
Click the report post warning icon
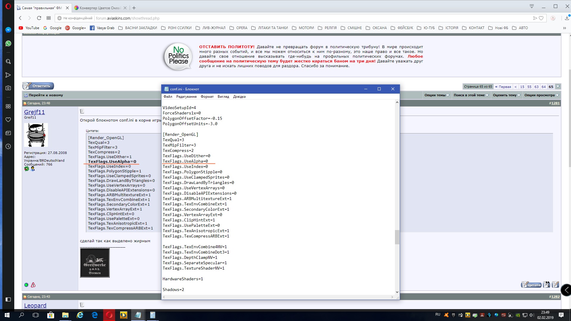click(33, 285)
